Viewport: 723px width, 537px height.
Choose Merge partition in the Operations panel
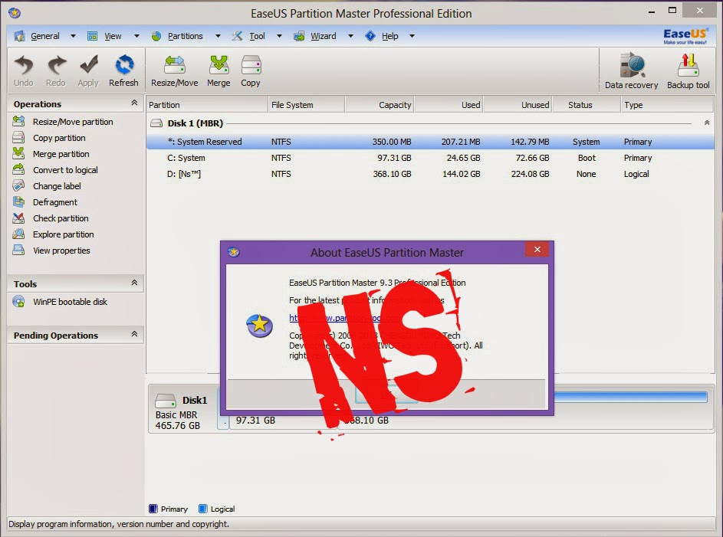coord(61,154)
